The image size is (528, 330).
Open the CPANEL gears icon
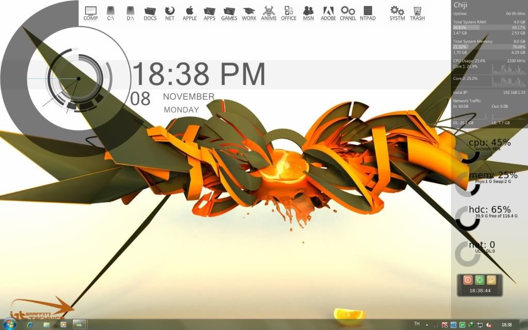coord(348,13)
